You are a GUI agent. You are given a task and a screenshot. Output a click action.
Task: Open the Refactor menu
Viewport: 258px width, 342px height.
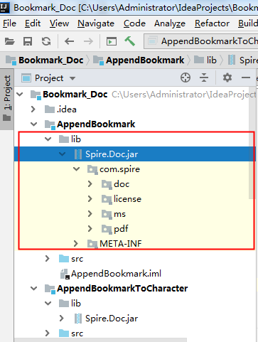pos(212,23)
